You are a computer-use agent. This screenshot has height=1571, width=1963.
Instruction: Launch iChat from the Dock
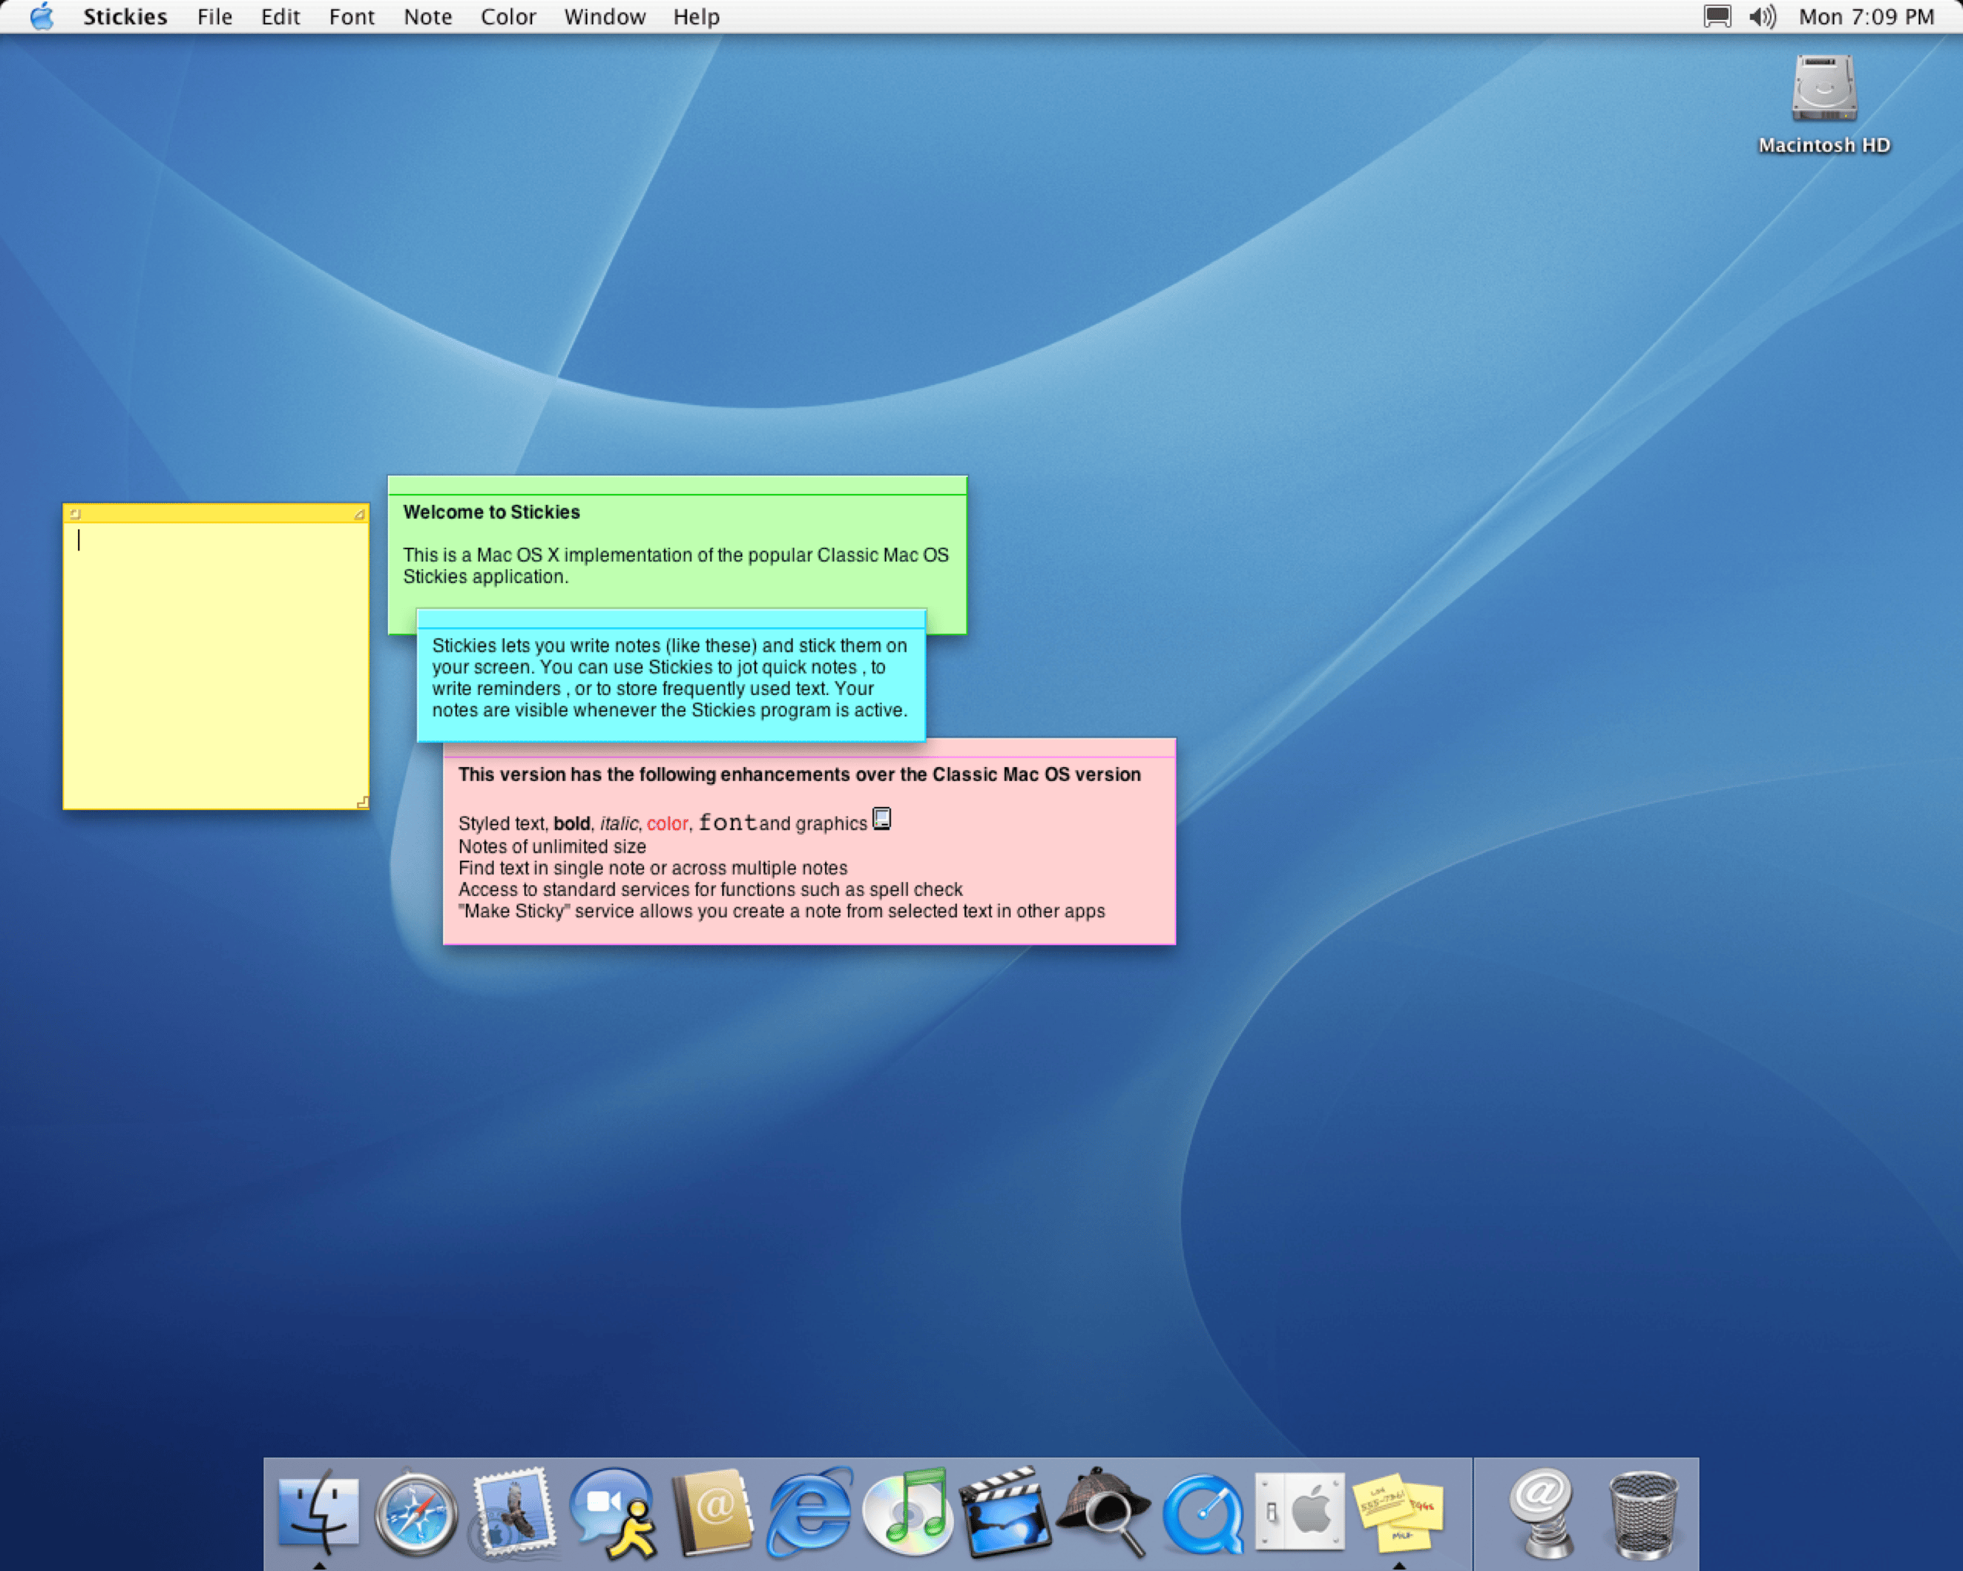(x=613, y=1514)
